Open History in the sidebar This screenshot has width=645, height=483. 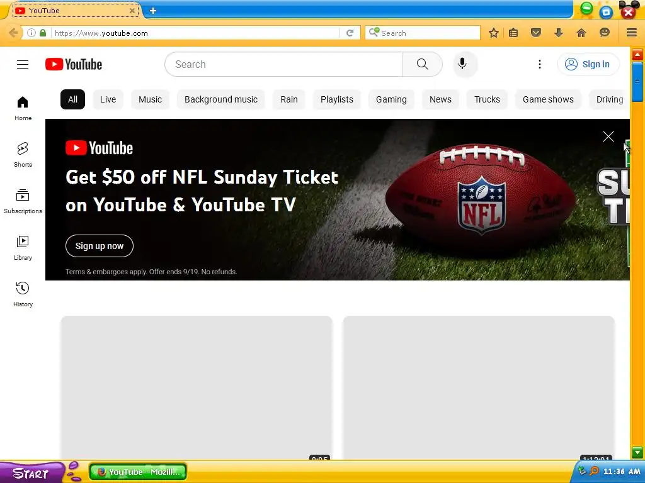[x=23, y=294]
